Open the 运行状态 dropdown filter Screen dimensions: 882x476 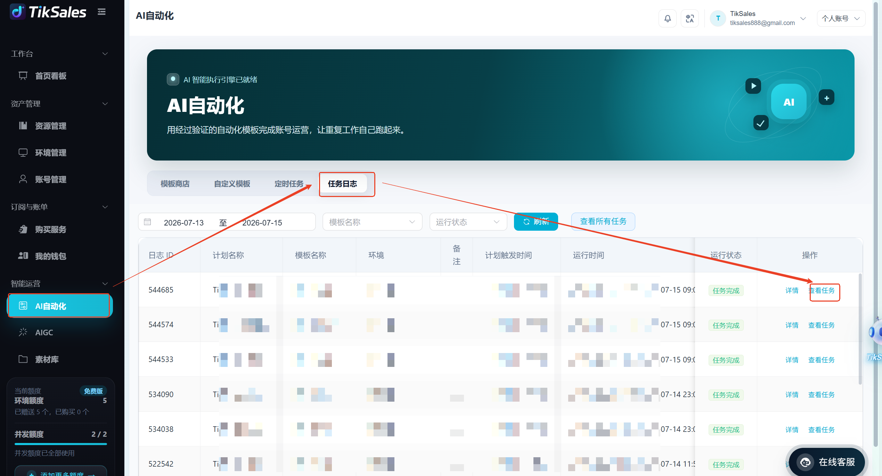(468, 222)
